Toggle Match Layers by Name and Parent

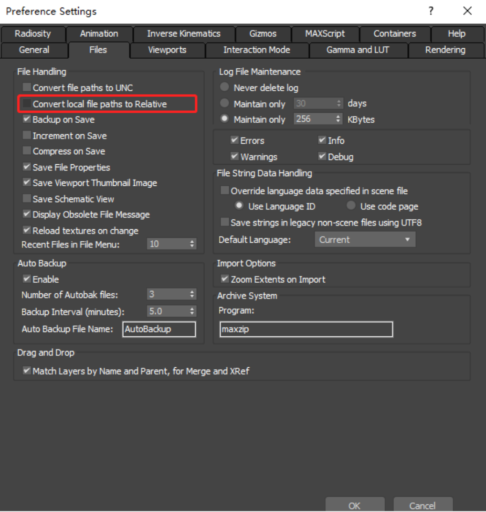tap(27, 371)
